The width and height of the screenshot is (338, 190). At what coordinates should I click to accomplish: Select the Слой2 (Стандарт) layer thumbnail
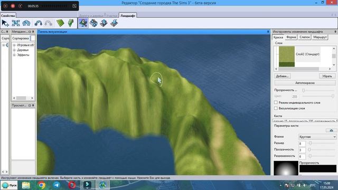click(x=287, y=56)
